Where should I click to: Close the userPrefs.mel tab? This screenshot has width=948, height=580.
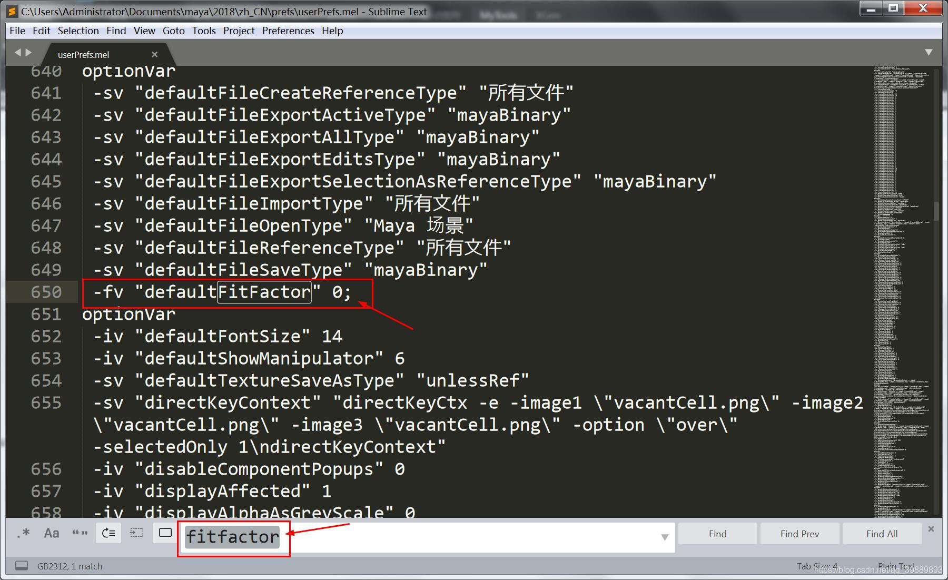tap(154, 54)
